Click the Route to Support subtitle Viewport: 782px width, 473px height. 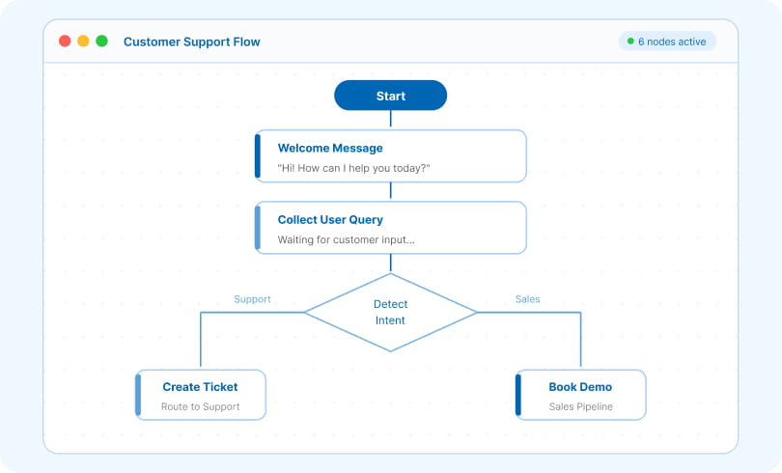click(x=201, y=406)
